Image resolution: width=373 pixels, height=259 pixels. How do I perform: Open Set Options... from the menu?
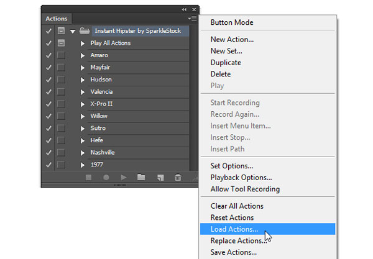tap(267, 166)
